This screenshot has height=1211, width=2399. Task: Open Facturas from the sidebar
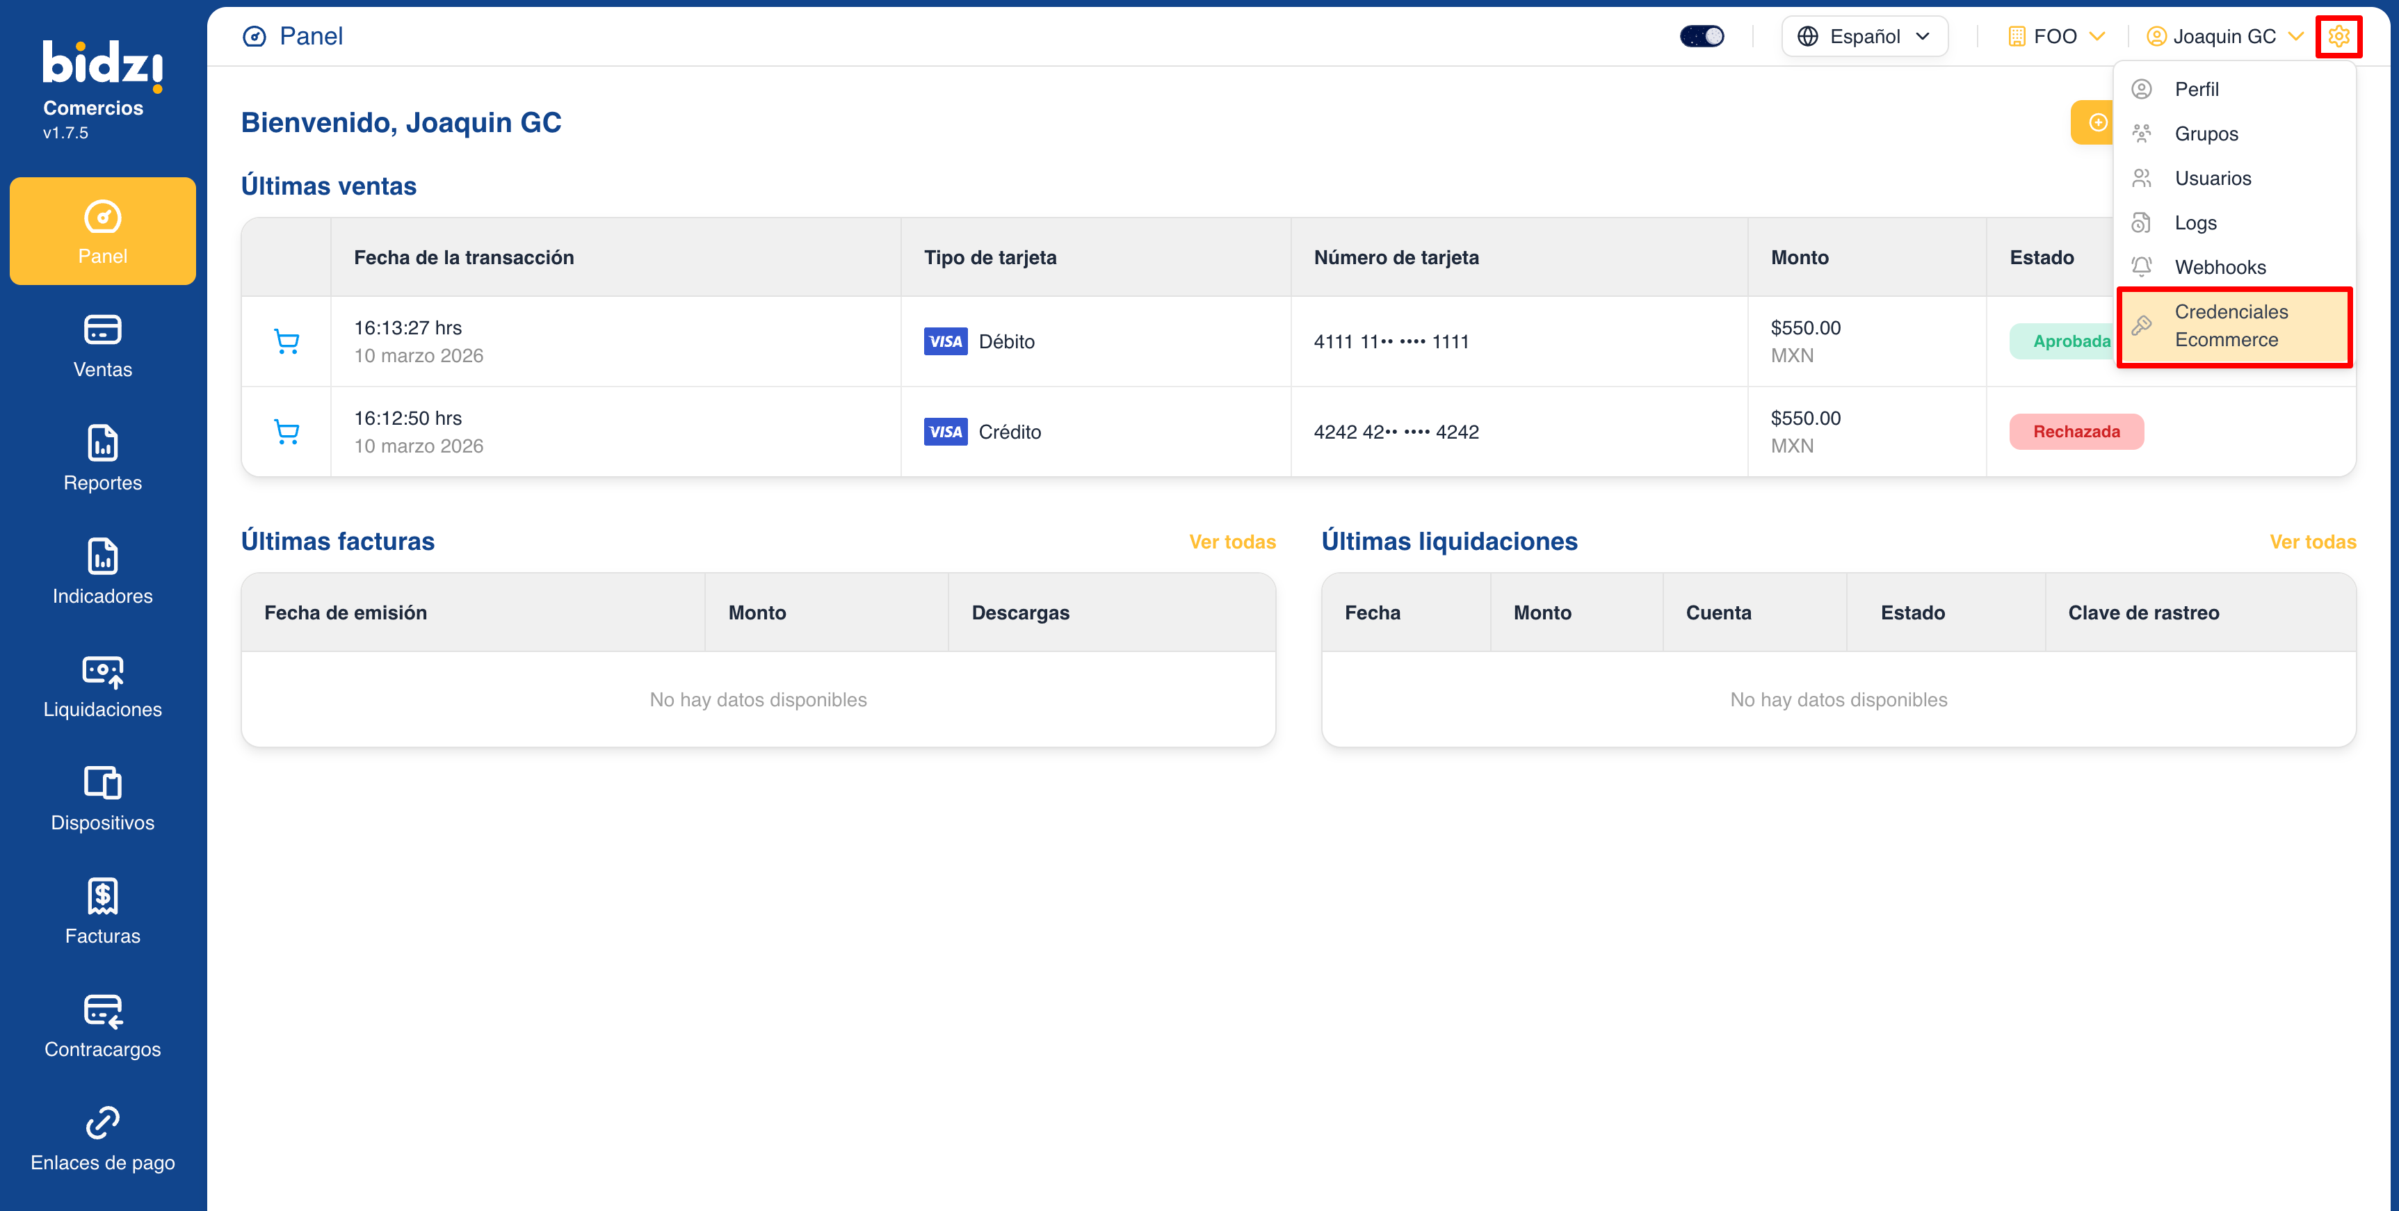tap(102, 912)
